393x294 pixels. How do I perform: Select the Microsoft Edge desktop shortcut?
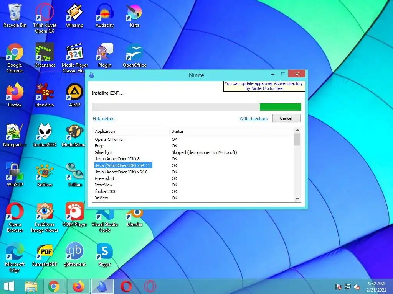pyautogui.click(x=15, y=257)
